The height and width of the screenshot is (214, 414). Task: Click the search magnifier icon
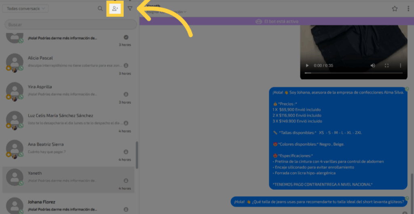100,8
